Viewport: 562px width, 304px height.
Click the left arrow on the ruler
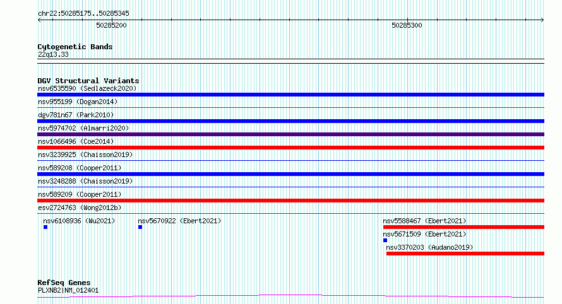coord(39,20)
